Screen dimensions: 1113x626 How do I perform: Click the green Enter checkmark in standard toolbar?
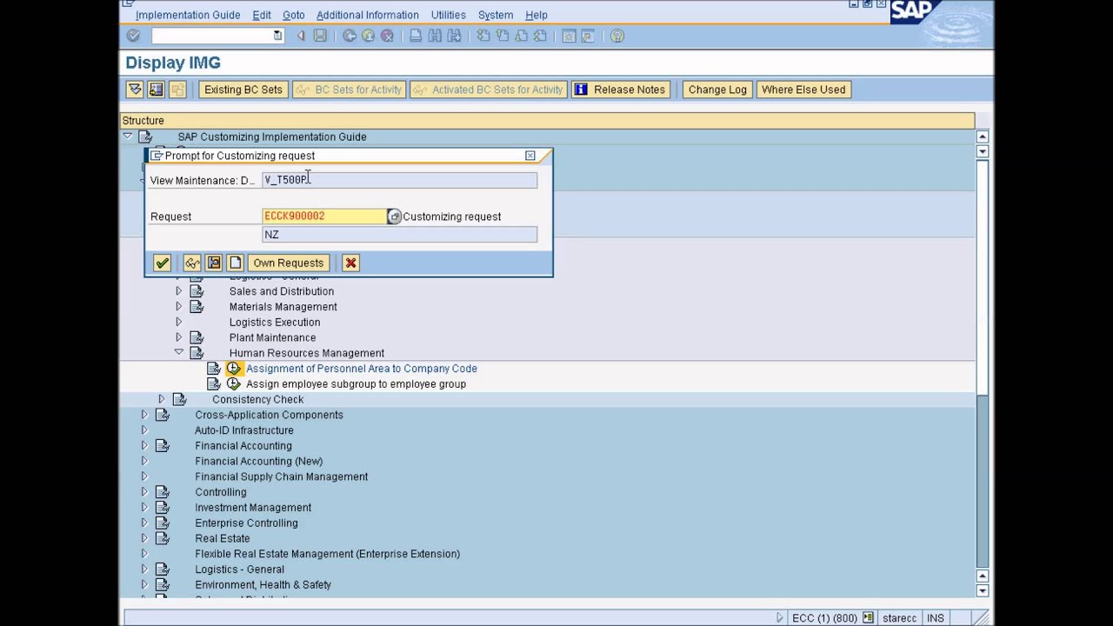pyautogui.click(x=133, y=36)
